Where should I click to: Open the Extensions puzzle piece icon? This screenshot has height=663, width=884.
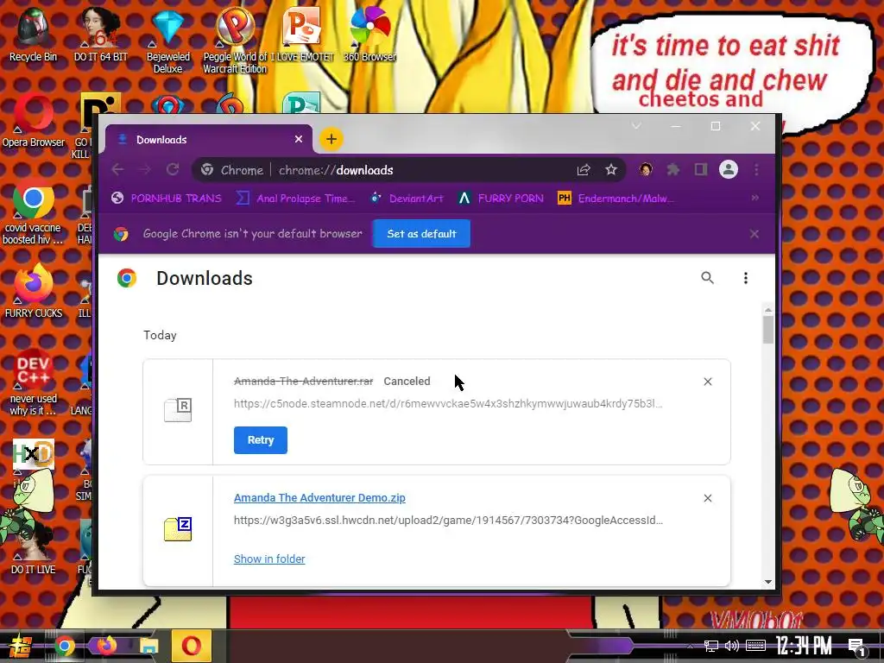coord(673,170)
